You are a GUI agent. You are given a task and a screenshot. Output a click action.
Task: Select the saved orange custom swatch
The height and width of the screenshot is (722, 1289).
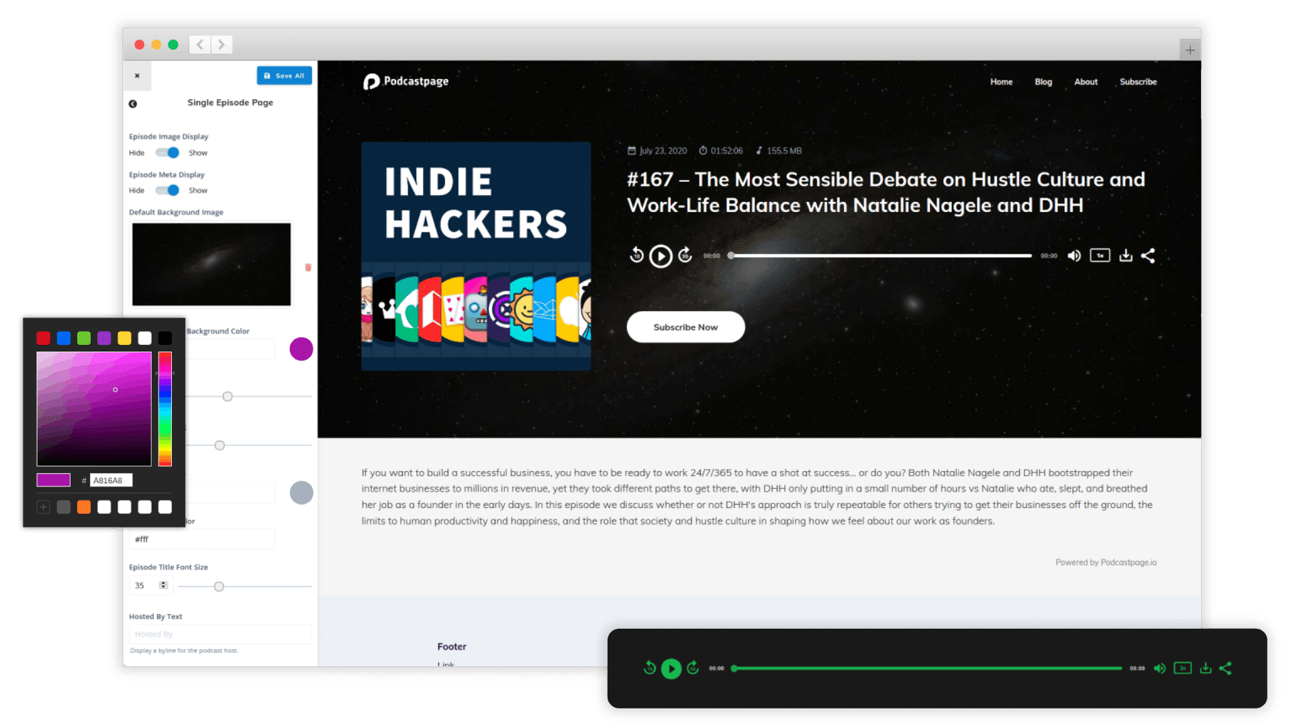pos(84,507)
